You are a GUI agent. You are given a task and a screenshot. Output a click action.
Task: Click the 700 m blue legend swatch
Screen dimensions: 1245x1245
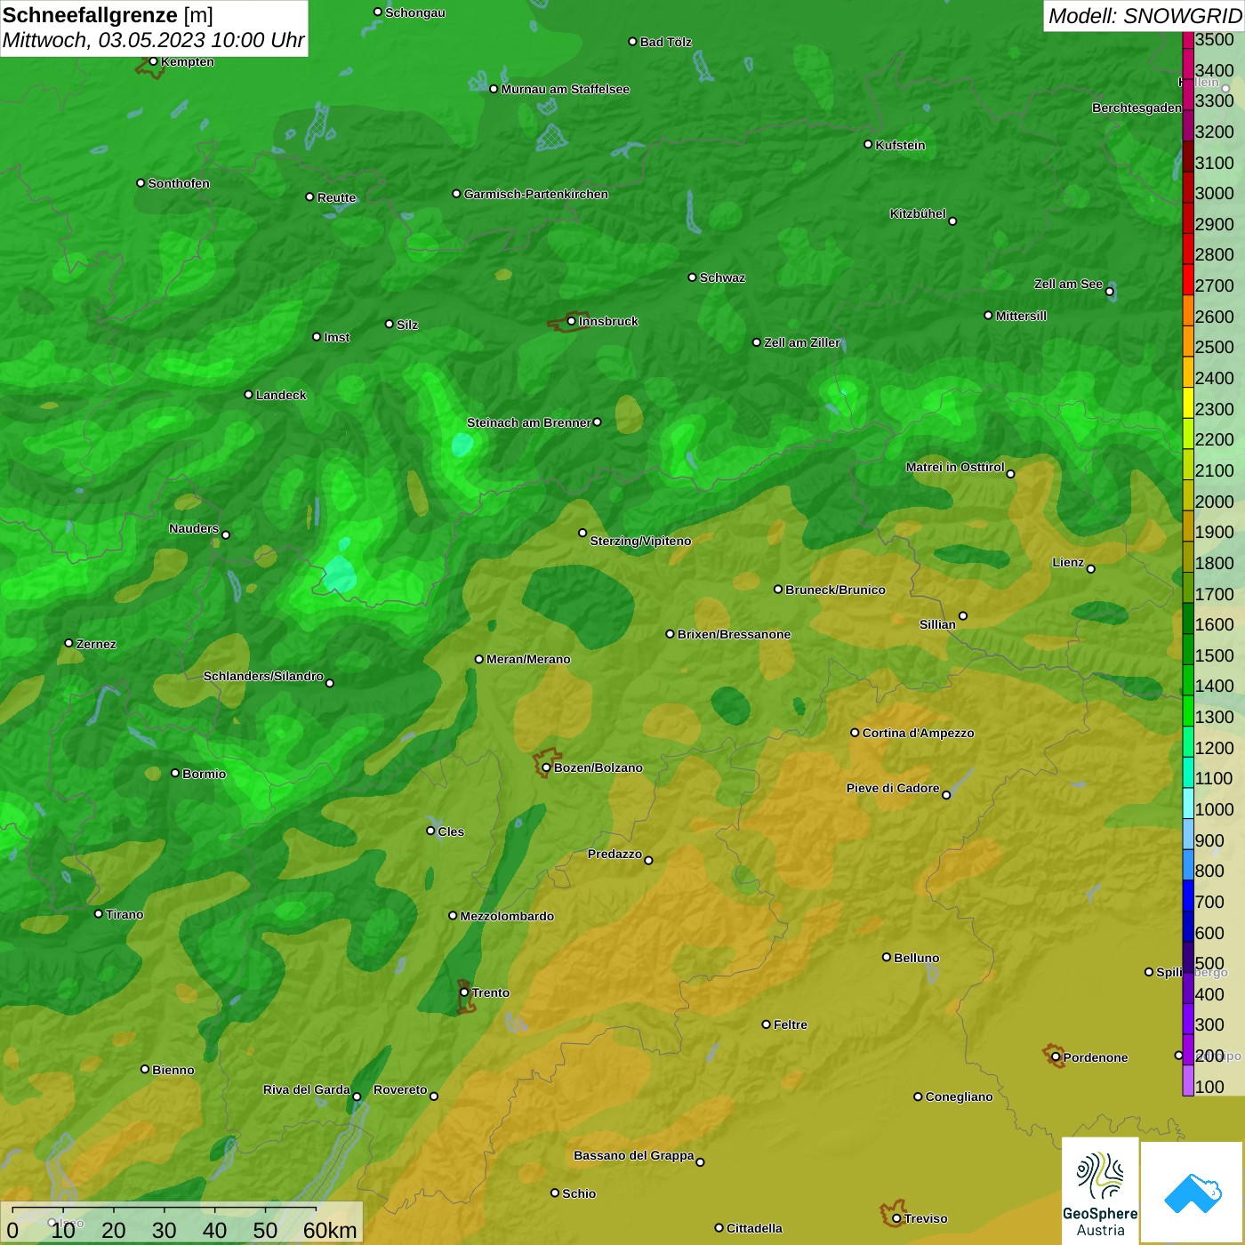1188,896
